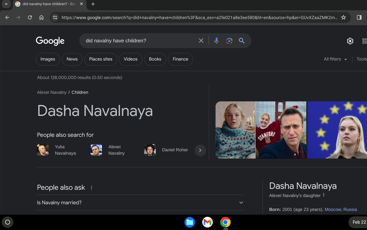Open Yulia Navalnaya related search

(65, 150)
